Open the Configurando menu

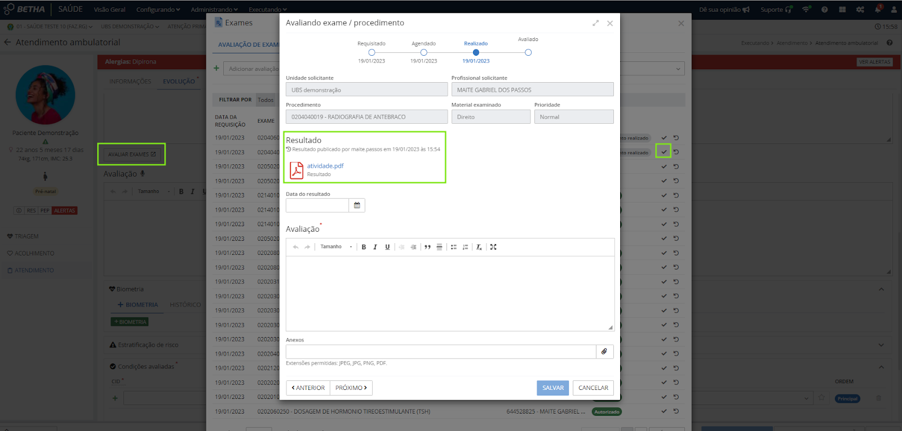point(158,10)
